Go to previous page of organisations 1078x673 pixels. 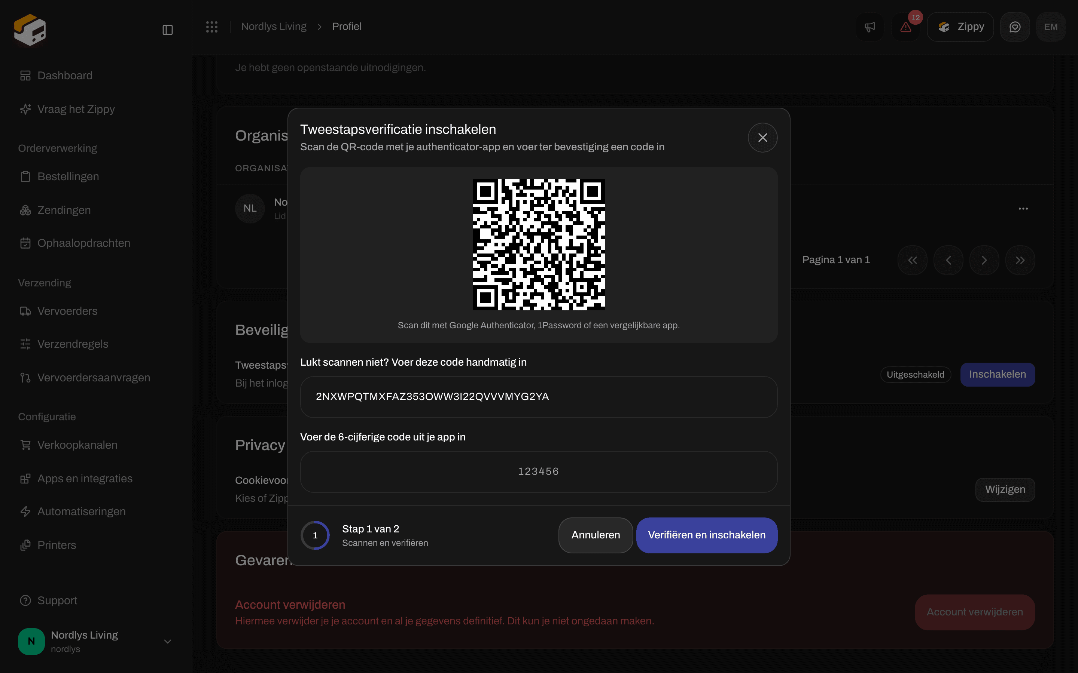pos(948,260)
